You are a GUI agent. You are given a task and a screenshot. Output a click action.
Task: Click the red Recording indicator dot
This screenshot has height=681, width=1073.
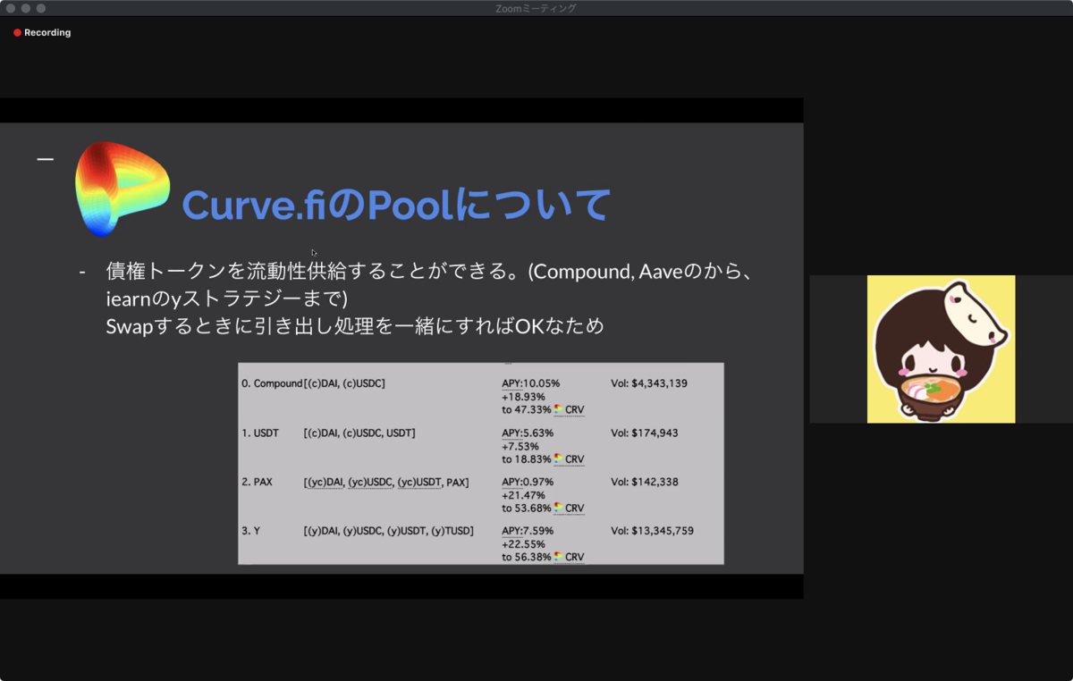coord(16,32)
